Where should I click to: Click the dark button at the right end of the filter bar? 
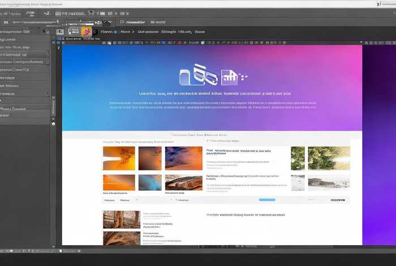tap(337, 200)
